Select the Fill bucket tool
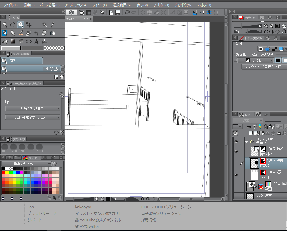Image resolution: width=287 pixels, height=231 pixels. pos(5,42)
